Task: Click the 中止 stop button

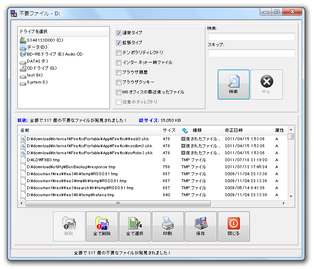Action: [267, 84]
